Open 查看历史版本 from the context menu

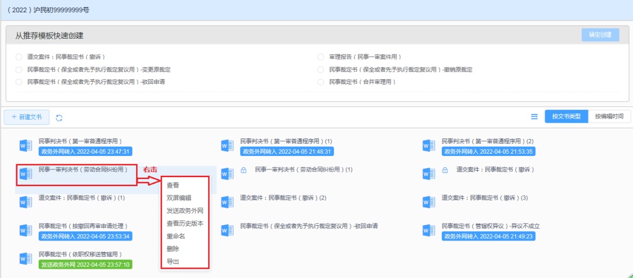point(185,223)
